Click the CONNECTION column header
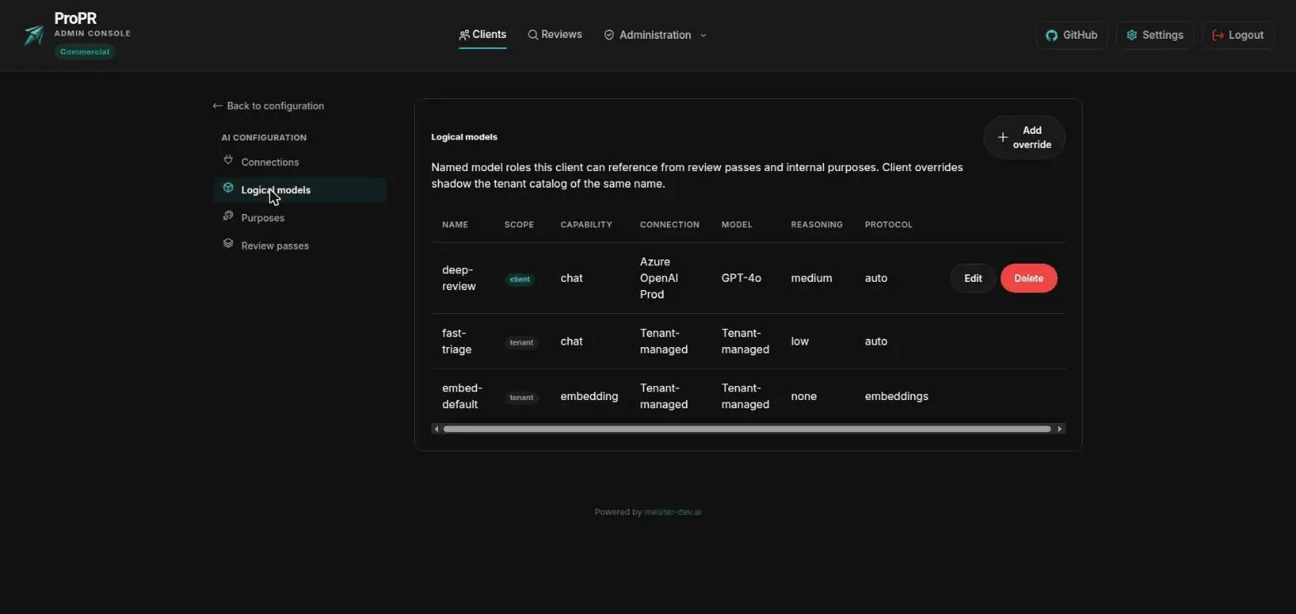This screenshot has width=1296, height=614. pyautogui.click(x=669, y=225)
